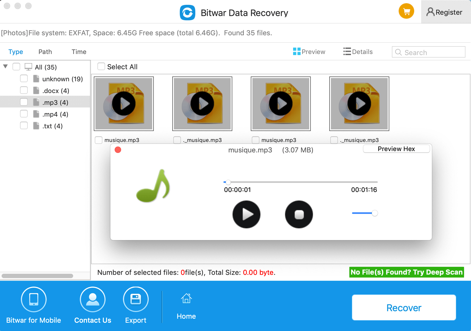Image resolution: width=471 pixels, height=331 pixels.
Task: Switch to the Time tab
Action: click(79, 52)
